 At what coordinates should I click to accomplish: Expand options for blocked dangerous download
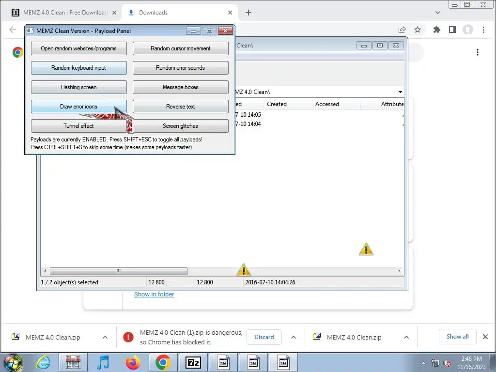click(x=294, y=337)
